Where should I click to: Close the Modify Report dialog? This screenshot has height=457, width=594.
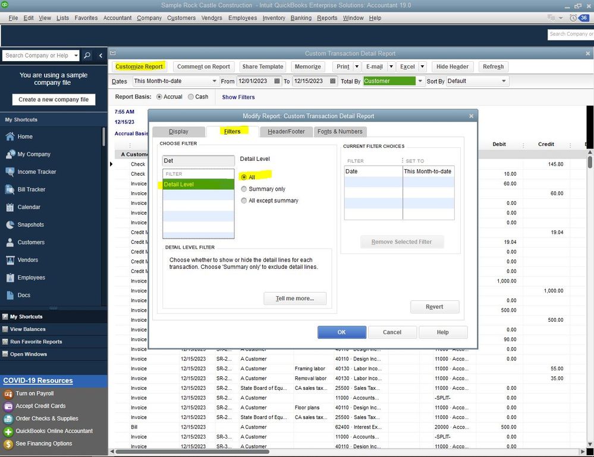click(x=471, y=116)
